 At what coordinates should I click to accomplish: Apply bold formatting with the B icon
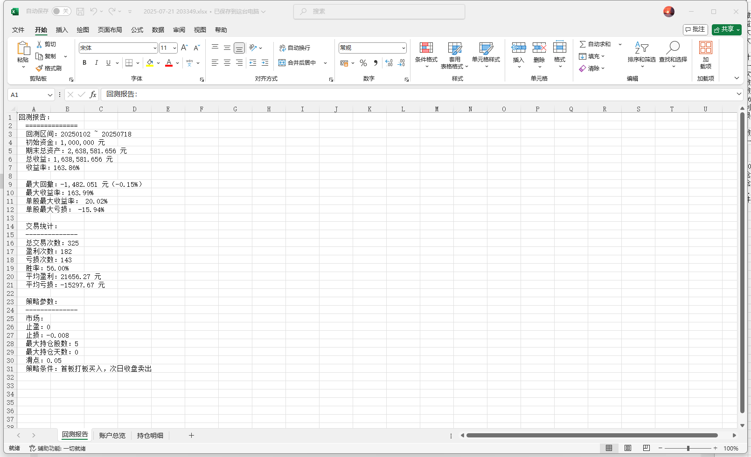point(84,63)
